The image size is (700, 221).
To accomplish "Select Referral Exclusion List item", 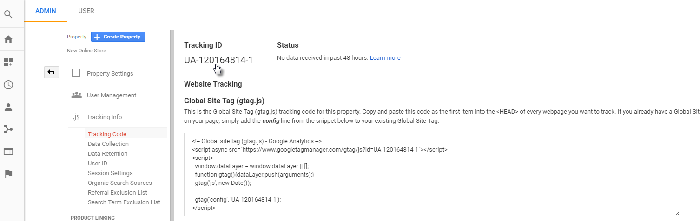I will [x=118, y=192].
